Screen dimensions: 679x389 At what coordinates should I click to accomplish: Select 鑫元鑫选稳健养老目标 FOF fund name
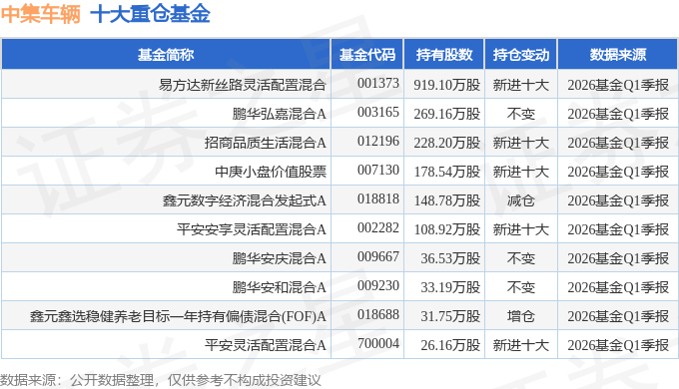[x=178, y=316]
